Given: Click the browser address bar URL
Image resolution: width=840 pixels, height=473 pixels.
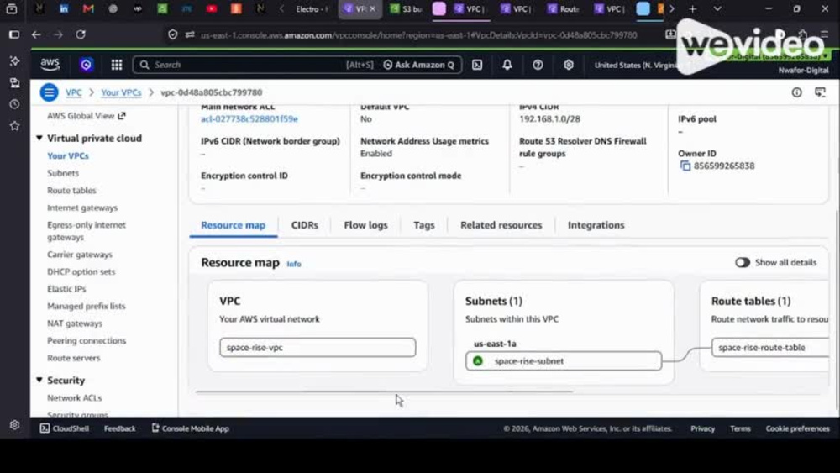Looking at the screenshot, I should click(418, 34).
